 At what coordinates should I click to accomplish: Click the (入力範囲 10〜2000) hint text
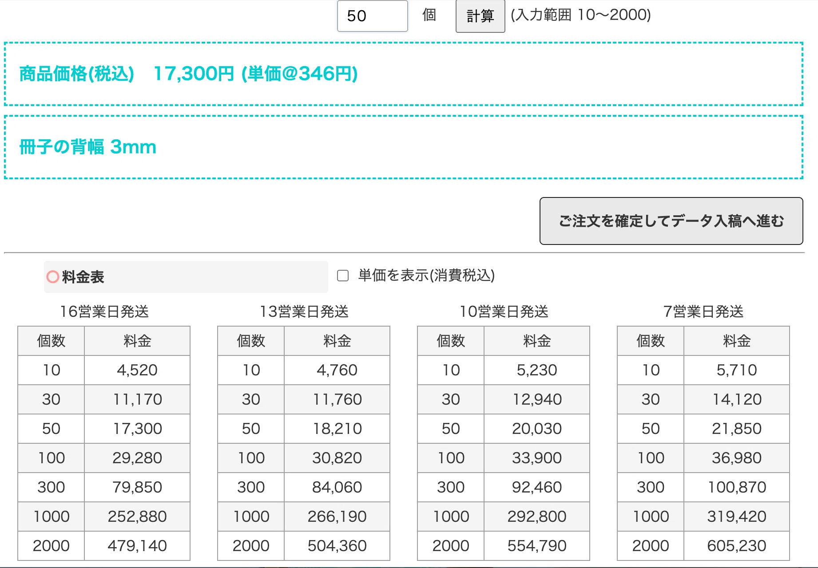pyautogui.click(x=581, y=15)
